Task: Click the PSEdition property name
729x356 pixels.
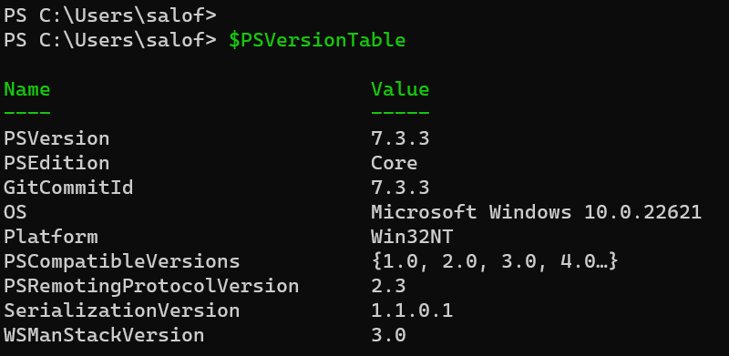Action: (56, 163)
